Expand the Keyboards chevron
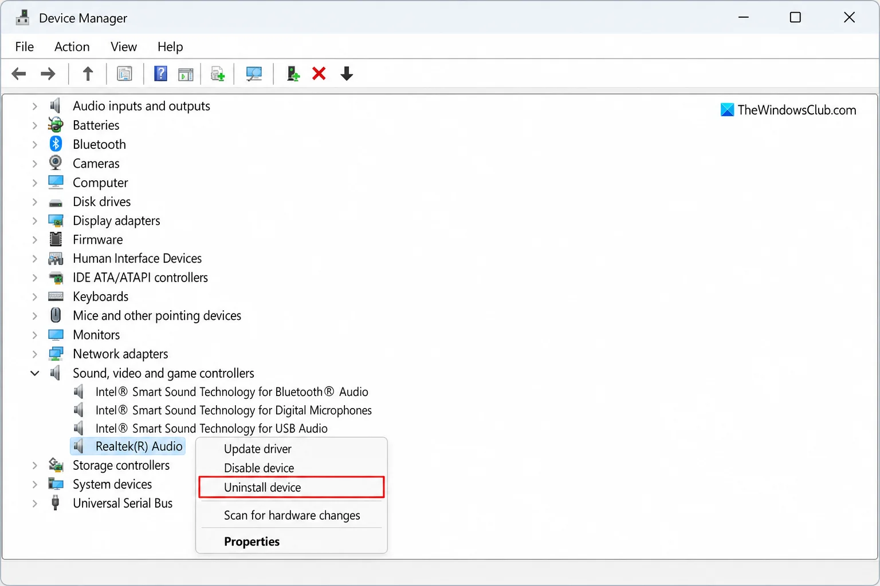 coord(35,296)
